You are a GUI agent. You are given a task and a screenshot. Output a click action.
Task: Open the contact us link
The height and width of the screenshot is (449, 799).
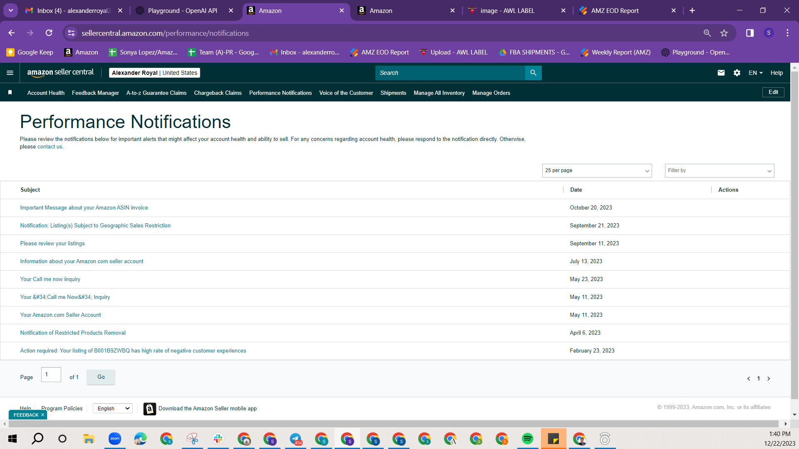(50, 147)
